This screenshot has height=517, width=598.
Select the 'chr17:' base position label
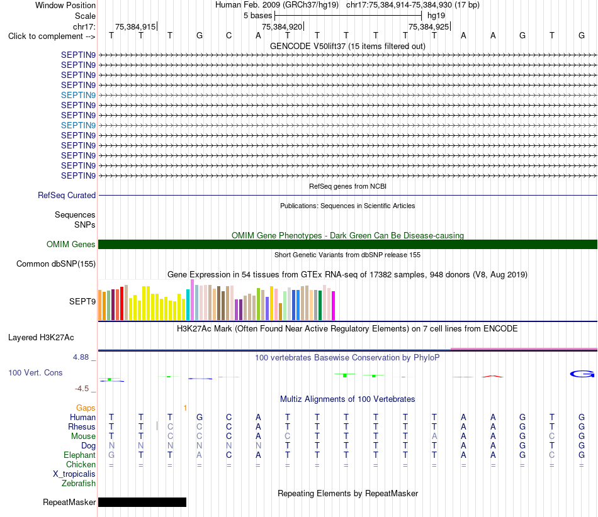[x=84, y=26]
